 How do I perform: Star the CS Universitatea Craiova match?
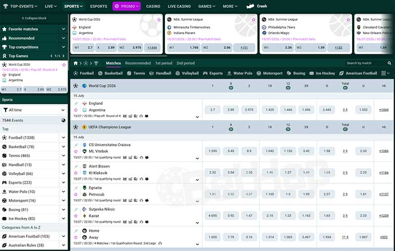[x=76, y=151]
